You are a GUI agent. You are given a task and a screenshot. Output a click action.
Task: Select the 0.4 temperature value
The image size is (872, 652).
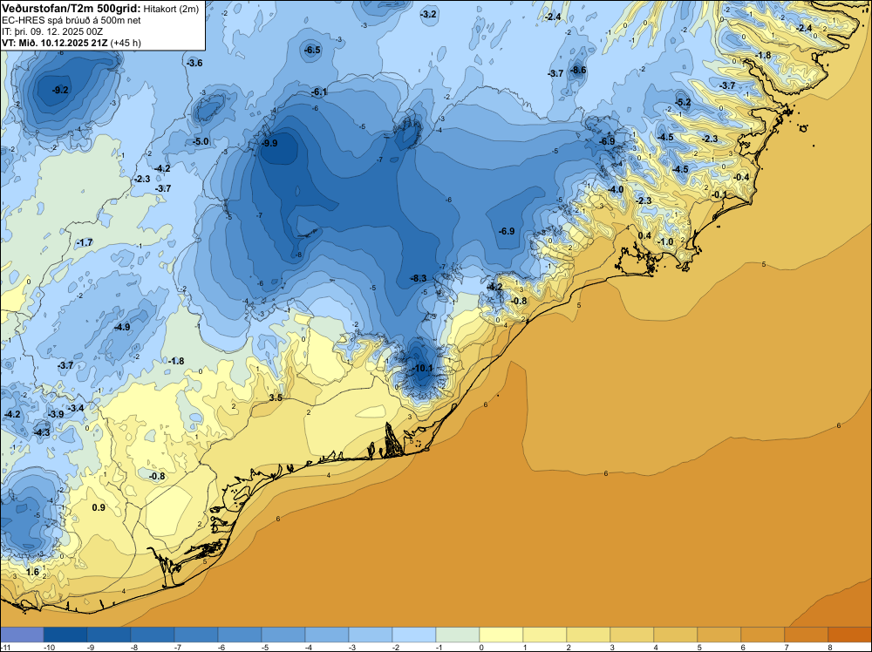point(644,235)
